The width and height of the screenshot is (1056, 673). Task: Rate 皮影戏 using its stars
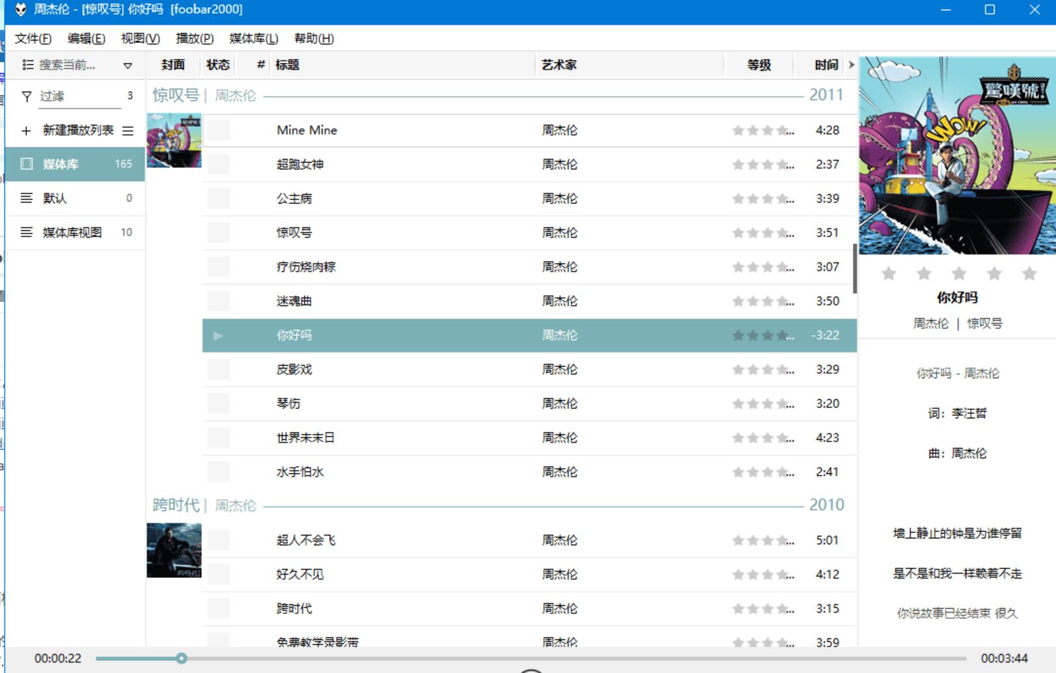point(763,370)
